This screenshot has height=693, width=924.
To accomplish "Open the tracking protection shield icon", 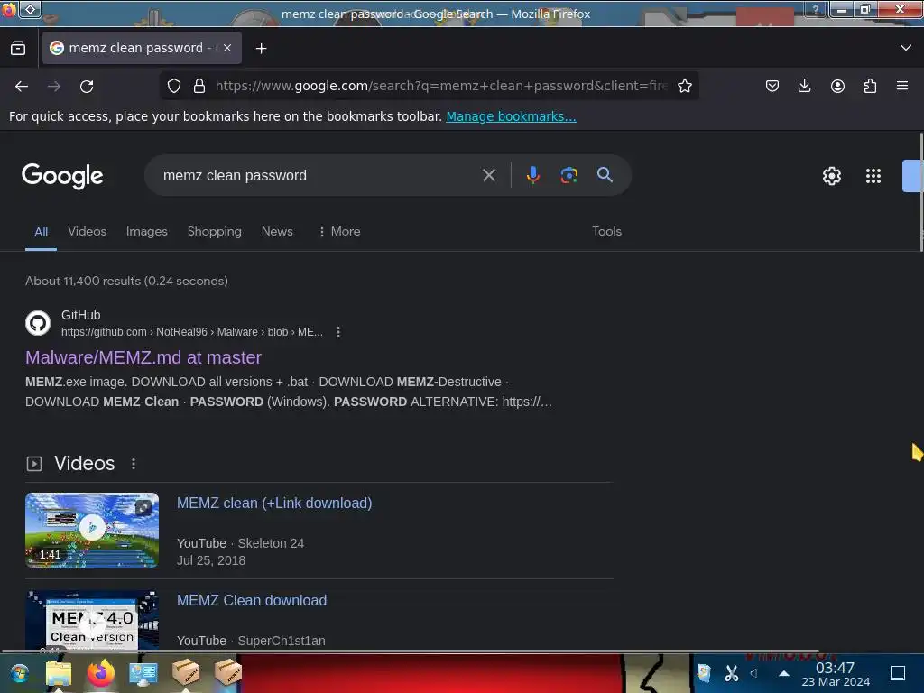I will 174,86.
